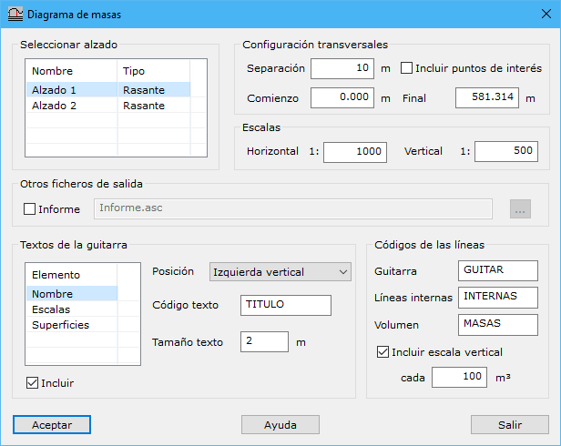Select Alzado 2 row
The height and width of the screenshot is (446, 561).
(108, 106)
